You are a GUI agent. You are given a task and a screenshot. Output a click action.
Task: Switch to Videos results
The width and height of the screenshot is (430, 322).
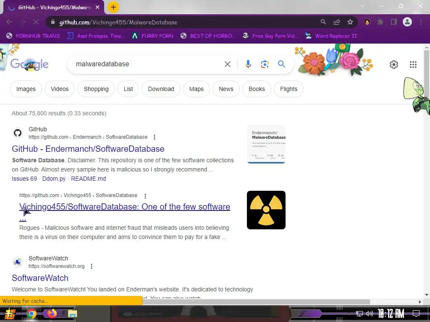click(x=60, y=89)
